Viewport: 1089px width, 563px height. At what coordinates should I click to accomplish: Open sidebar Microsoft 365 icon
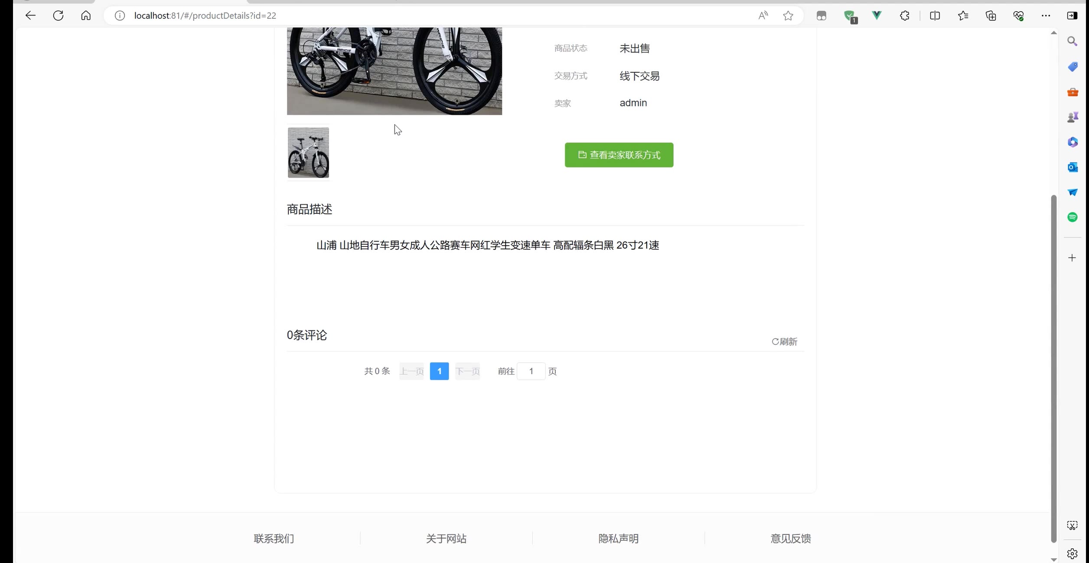[1073, 142]
